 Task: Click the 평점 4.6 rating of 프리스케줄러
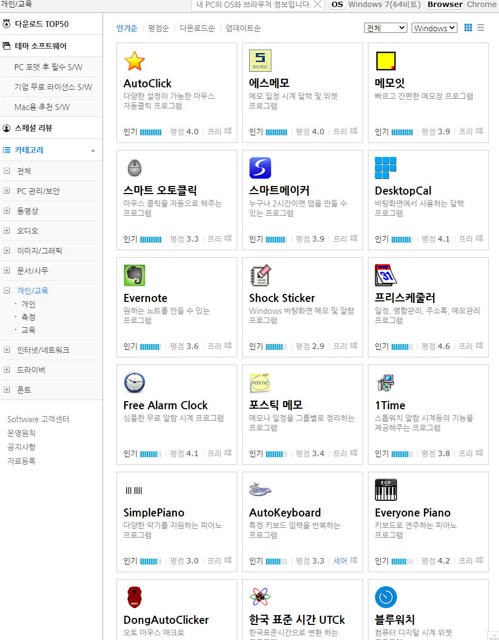pos(435,346)
